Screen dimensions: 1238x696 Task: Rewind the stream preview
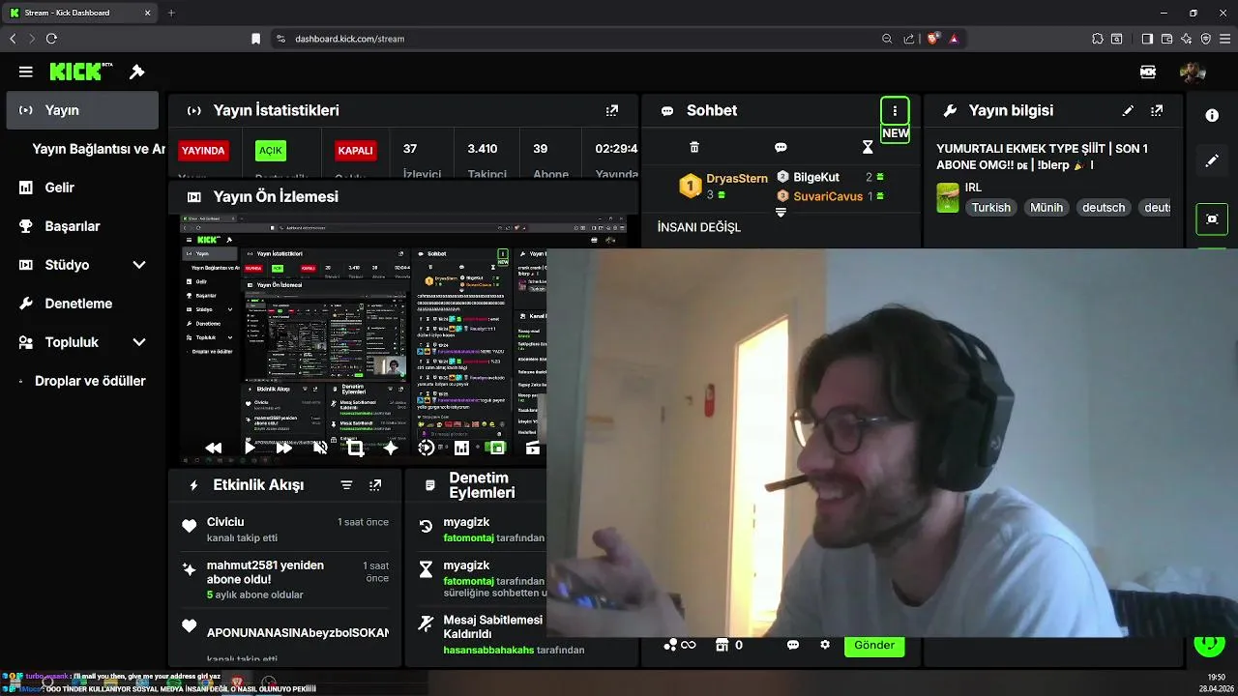tap(214, 448)
